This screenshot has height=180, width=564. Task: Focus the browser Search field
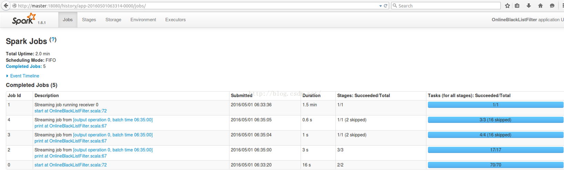click(446, 6)
